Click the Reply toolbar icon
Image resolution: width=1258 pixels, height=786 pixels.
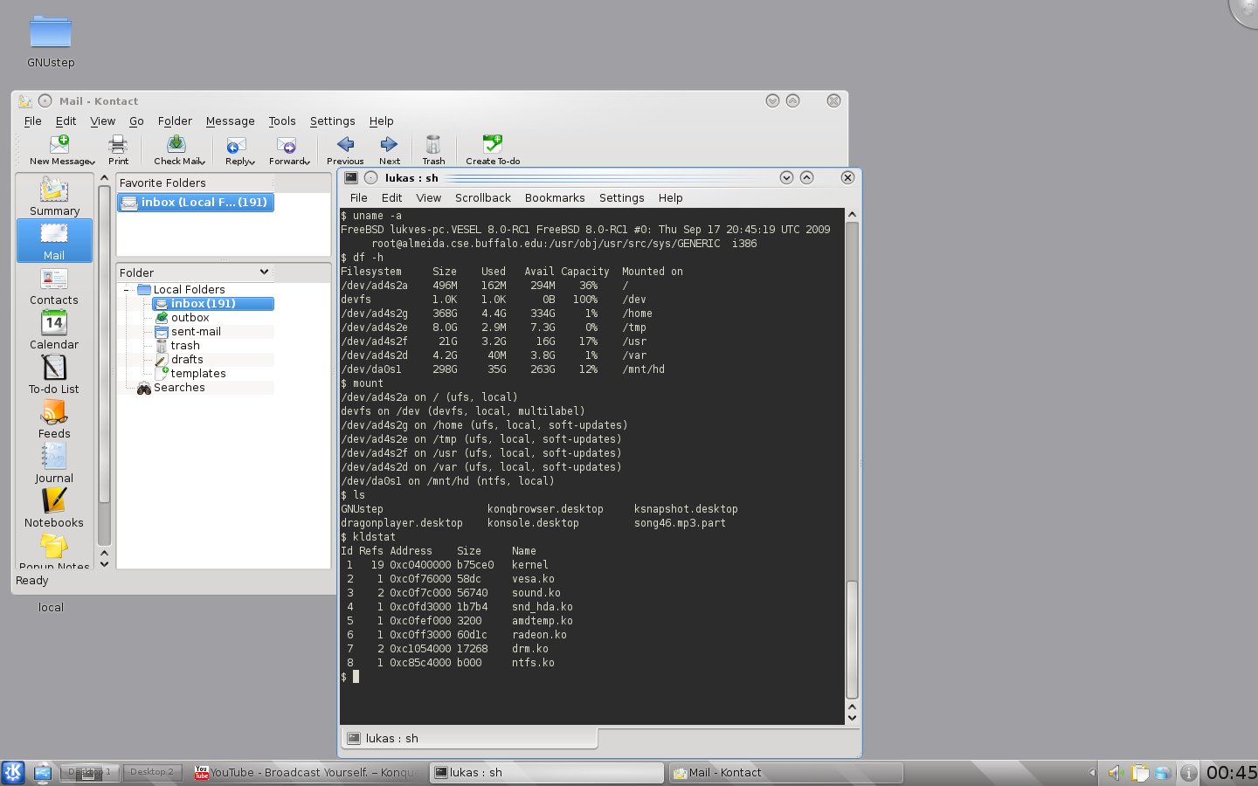pos(236,144)
